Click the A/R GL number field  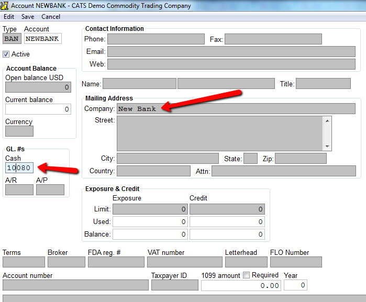coord(19,190)
